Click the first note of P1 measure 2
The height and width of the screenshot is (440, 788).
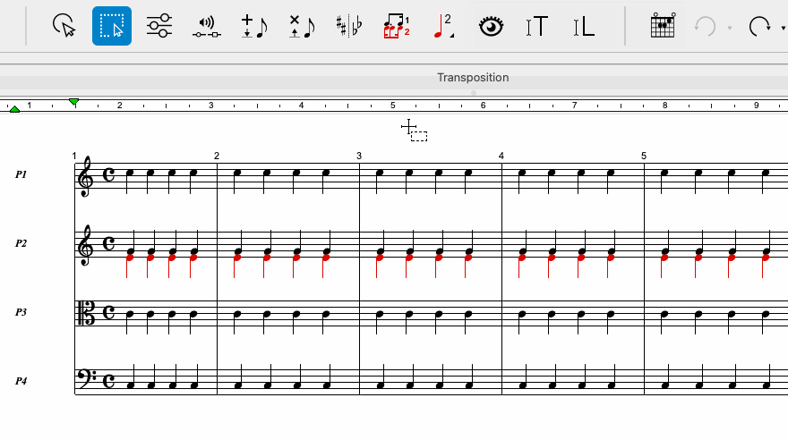[x=237, y=173]
